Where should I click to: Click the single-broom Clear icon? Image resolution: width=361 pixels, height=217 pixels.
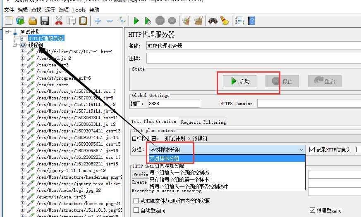[186, 21]
